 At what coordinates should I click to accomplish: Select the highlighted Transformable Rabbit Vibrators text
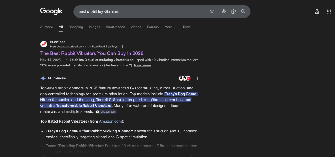[x=83, y=106]
